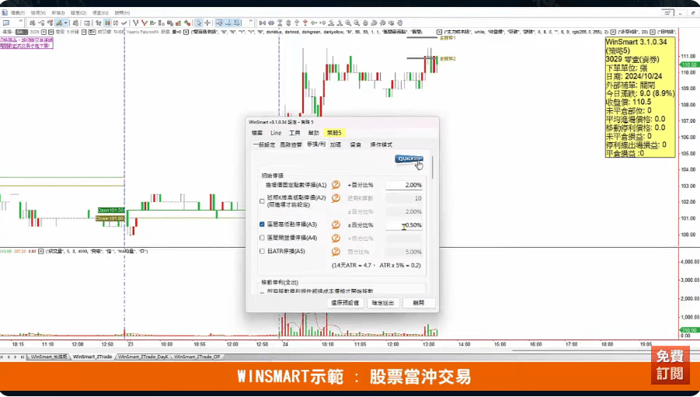Open dropdown arrow beside highlighted green toolbar icon
The height and width of the screenshot is (397, 700).
(x=65, y=23)
